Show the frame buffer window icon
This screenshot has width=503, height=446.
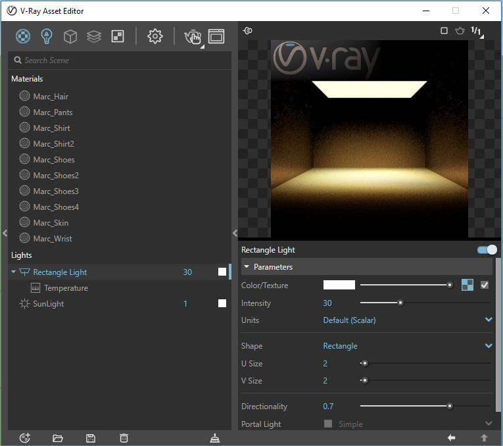click(x=216, y=36)
